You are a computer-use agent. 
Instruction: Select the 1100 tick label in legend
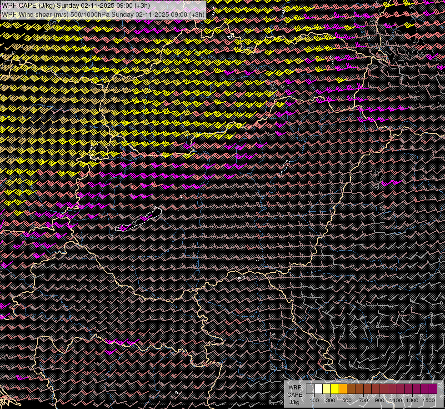(396, 400)
